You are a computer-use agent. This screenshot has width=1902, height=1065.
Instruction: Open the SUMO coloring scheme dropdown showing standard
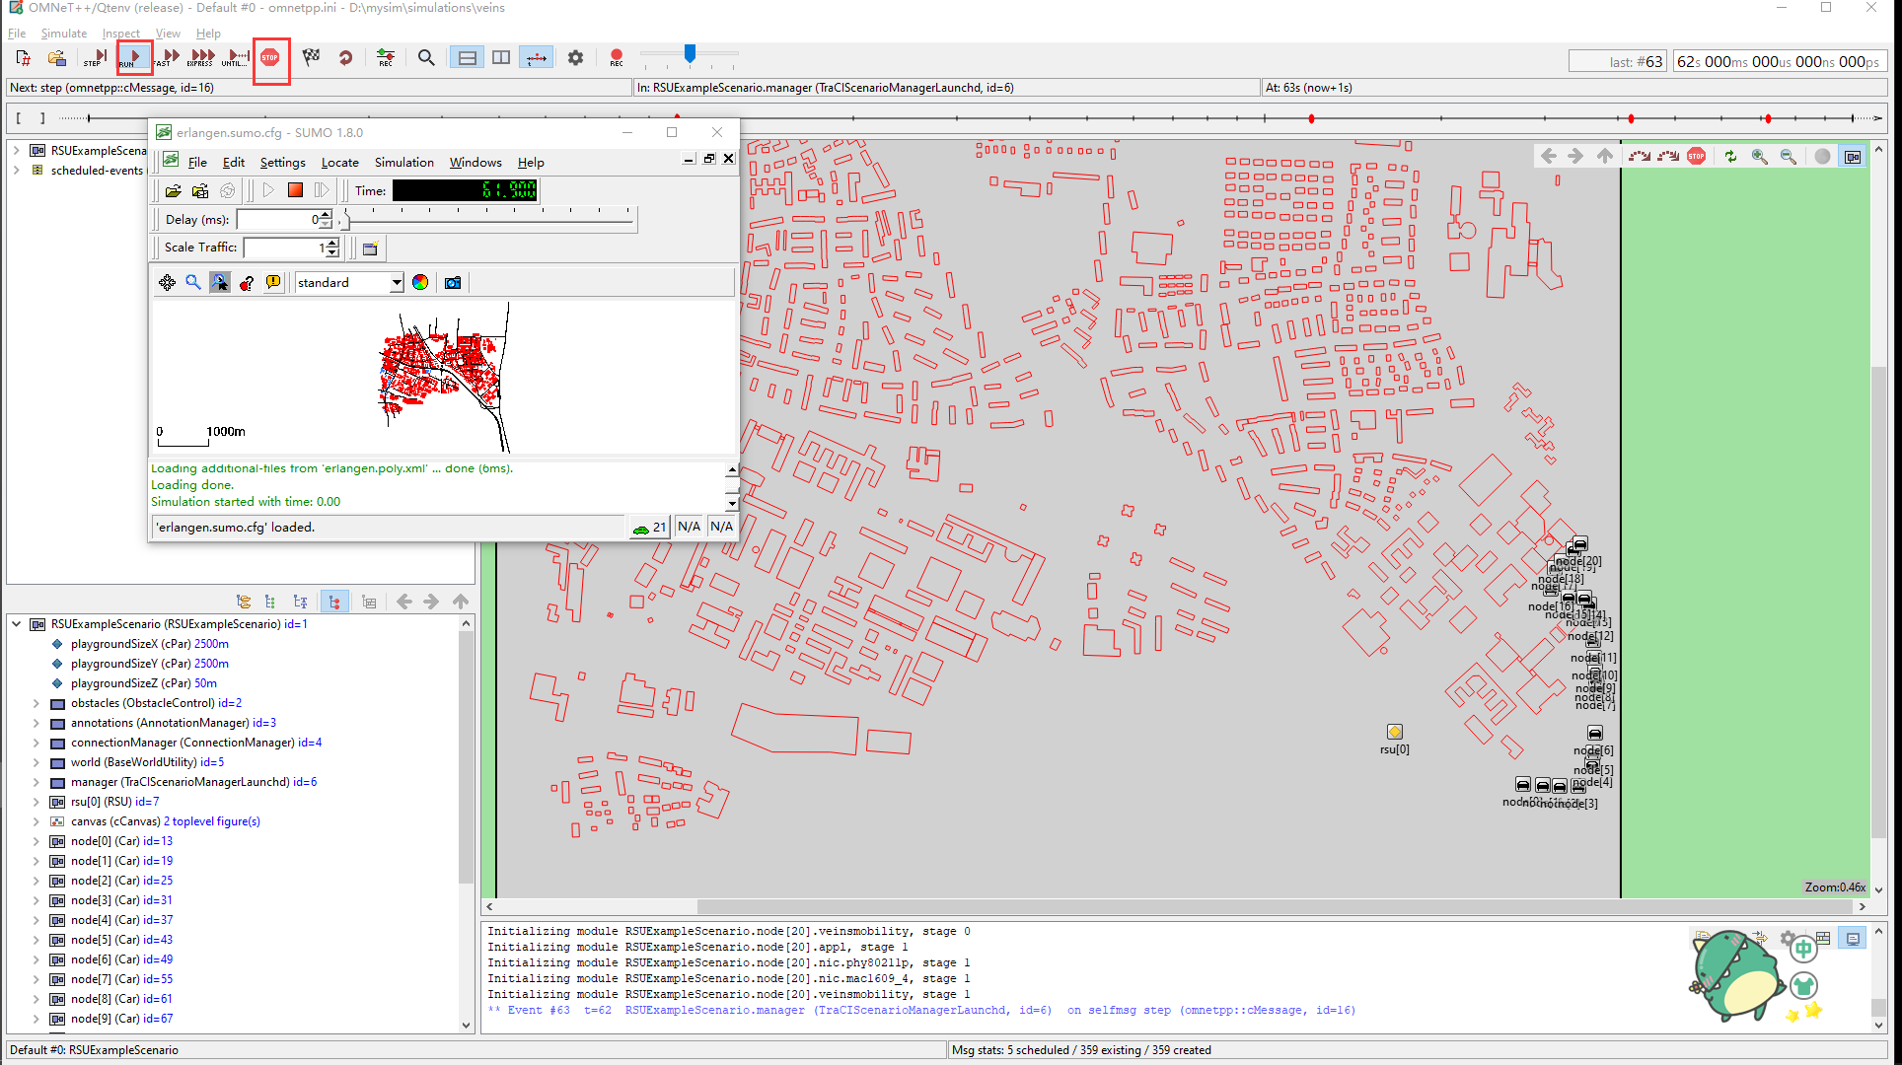tap(348, 283)
